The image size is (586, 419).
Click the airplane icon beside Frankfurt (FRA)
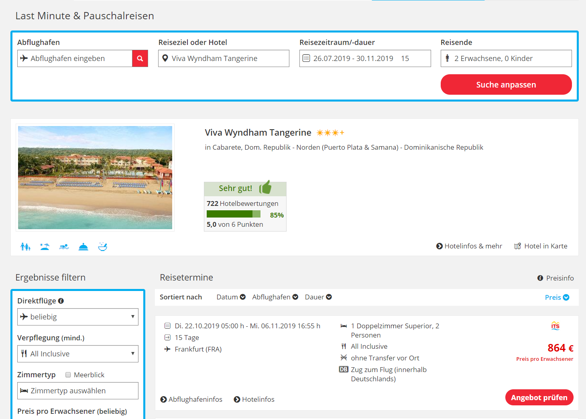pos(167,349)
